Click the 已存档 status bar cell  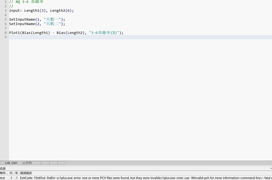27,163
